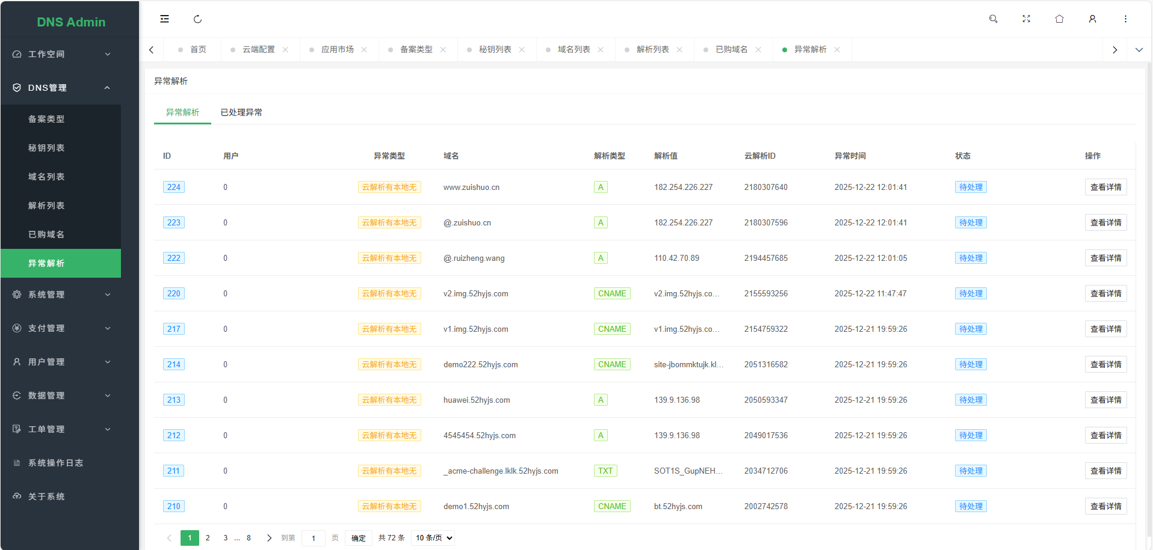Open the tab list dropdown chevron
Image resolution: width=1153 pixels, height=550 pixels.
pos(1139,50)
